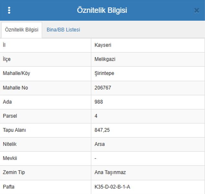The height and width of the screenshot is (194, 205).
Task: Click the Ada value 988
Action: [x=99, y=102]
